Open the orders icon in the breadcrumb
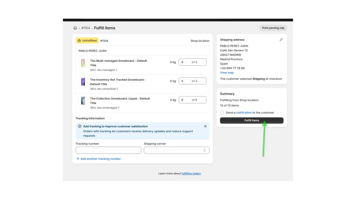356x200 pixels. [x=75, y=28]
